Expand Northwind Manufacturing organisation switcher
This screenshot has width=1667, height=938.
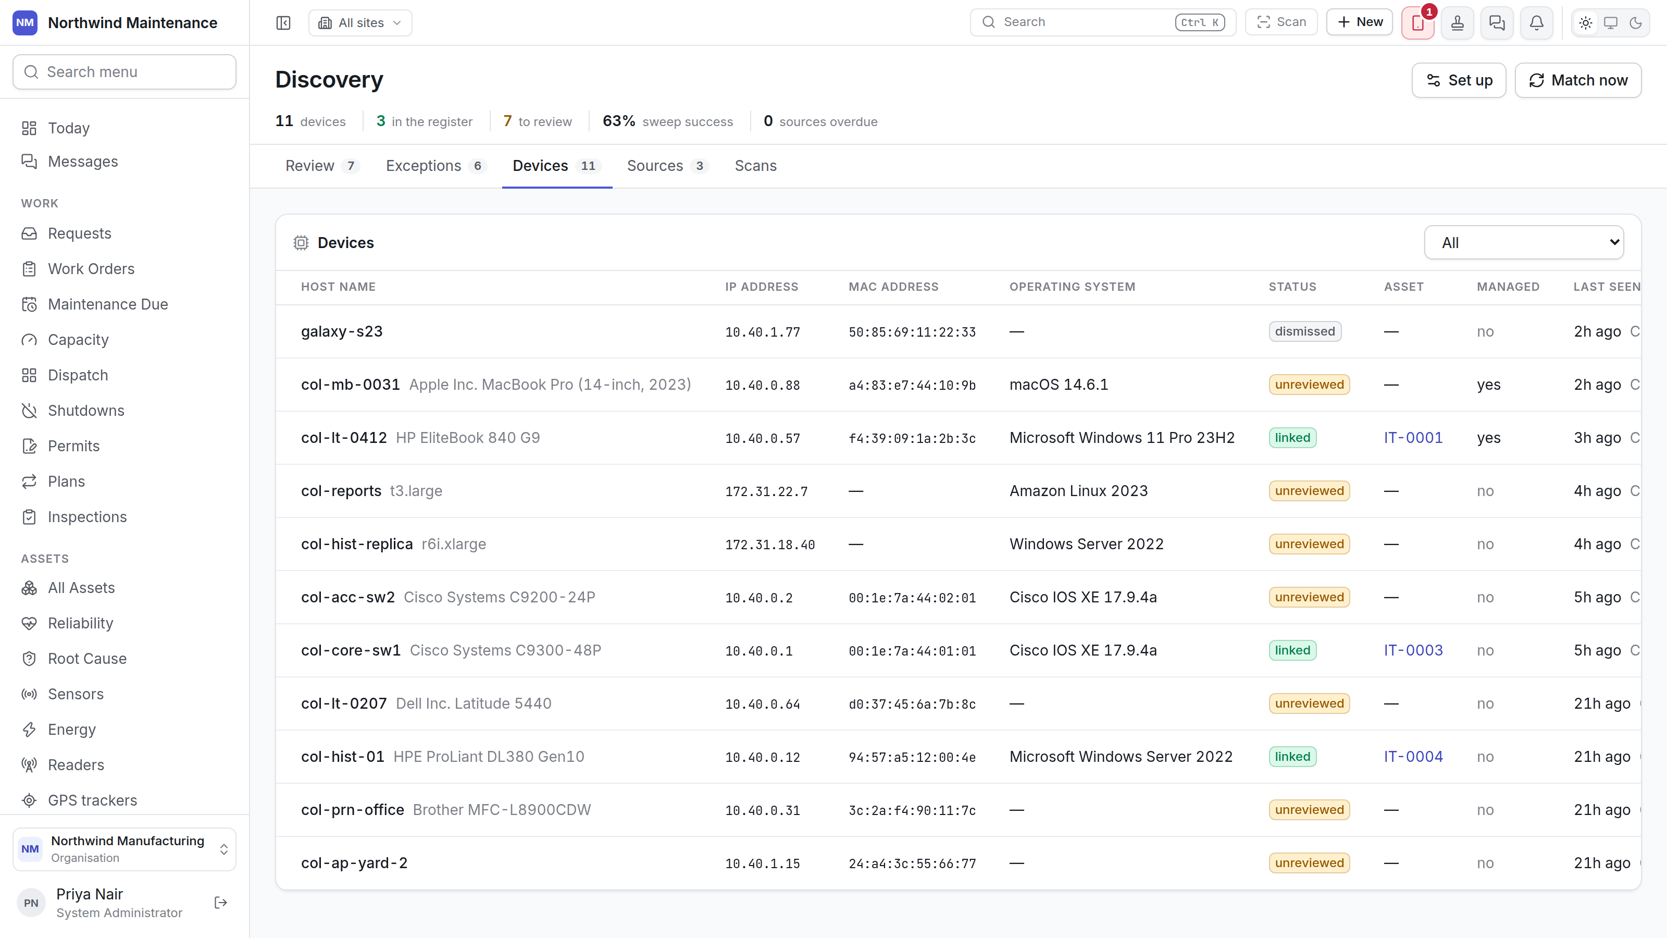tap(125, 849)
